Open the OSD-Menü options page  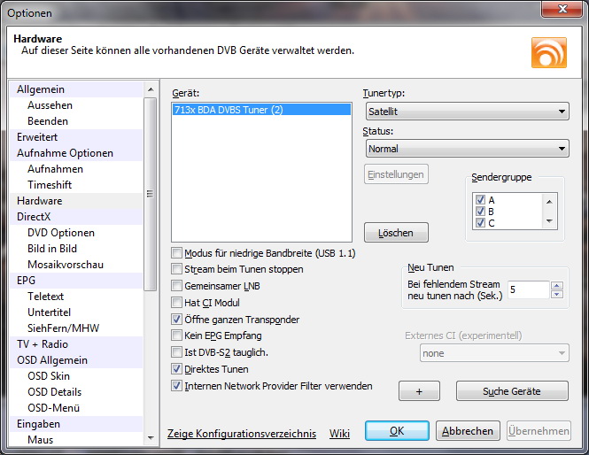[x=76, y=408]
